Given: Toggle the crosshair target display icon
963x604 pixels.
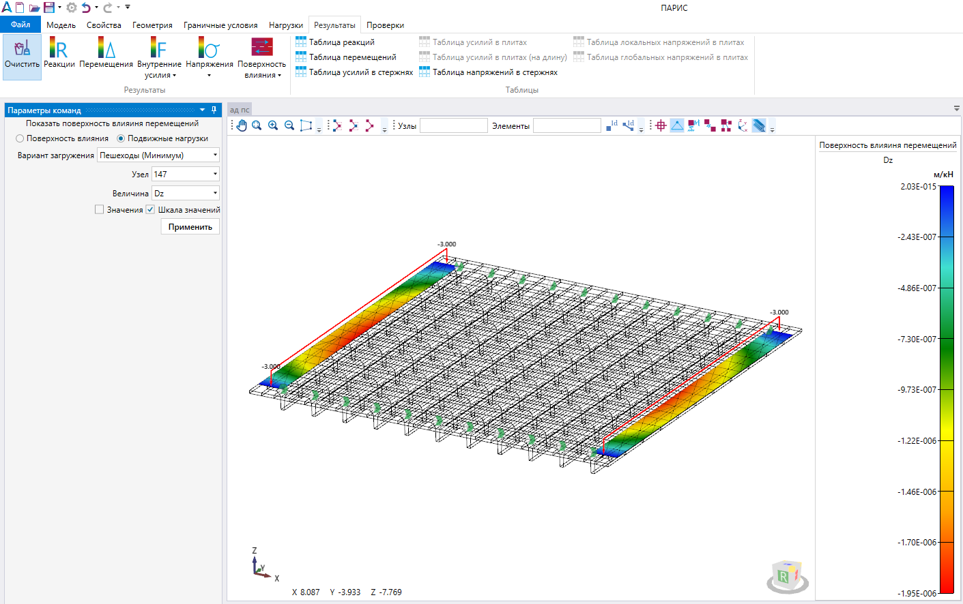Looking at the screenshot, I should pyautogui.click(x=661, y=125).
